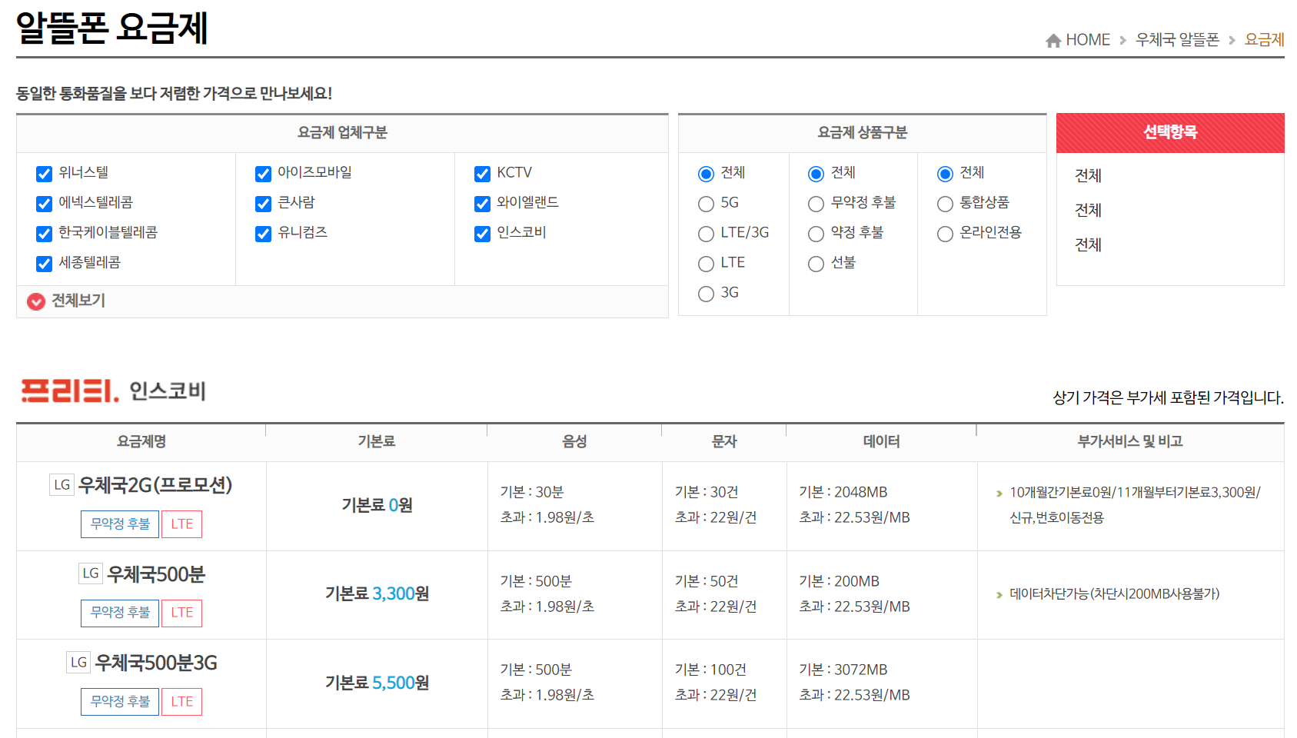
Task: Uncheck the 위너스텔 carrier checkbox
Action: pos(44,173)
